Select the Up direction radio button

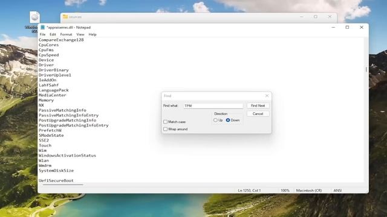tap(215, 120)
